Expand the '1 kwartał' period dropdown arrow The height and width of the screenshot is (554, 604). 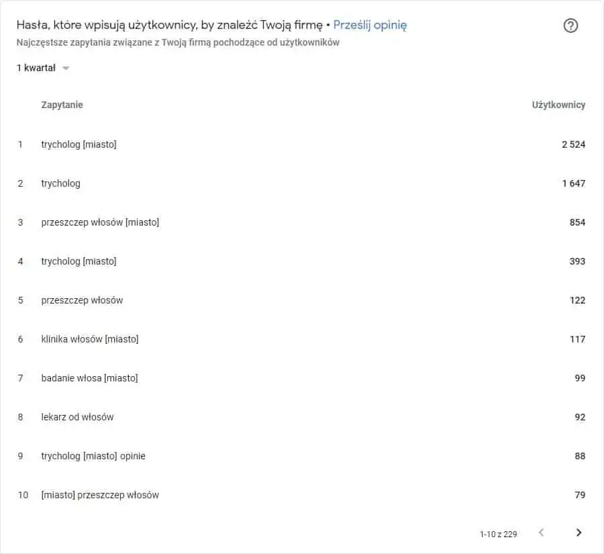66,68
